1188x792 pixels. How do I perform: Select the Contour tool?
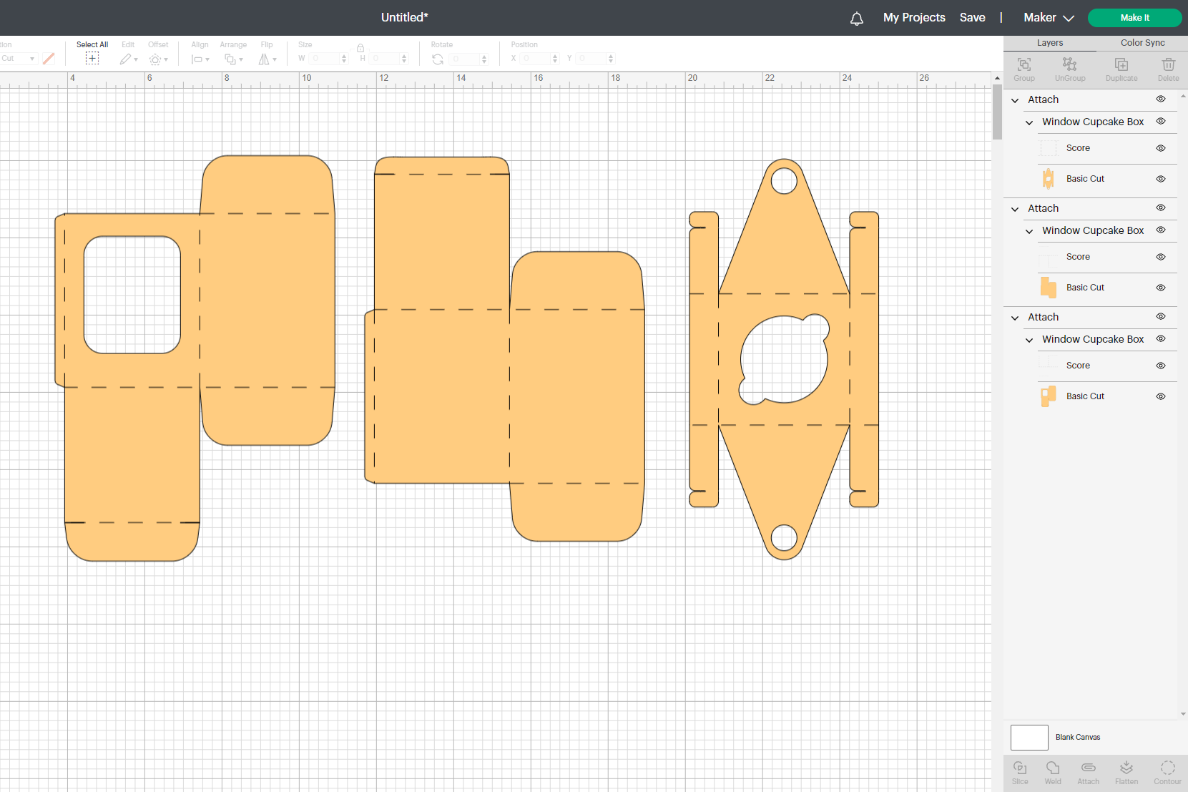pyautogui.click(x=1167, y=773)
